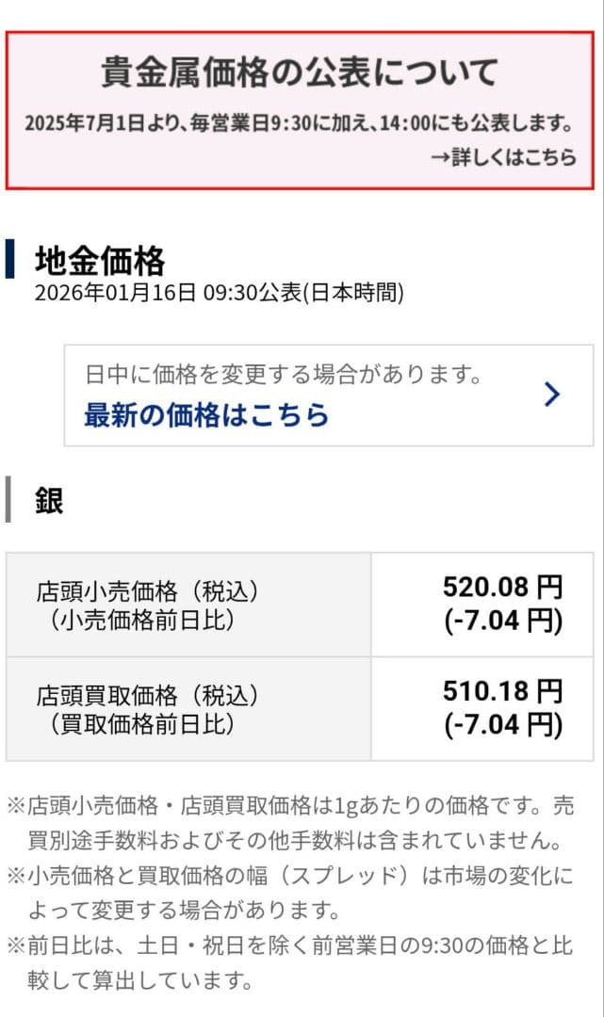The width and height of the screenshot is (604, 1017).
Task: Open the 詳しくはこちら link
Action: click(503, 157)
